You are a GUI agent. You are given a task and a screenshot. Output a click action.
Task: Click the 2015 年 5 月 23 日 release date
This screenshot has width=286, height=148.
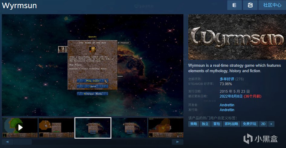tap(235, 92)
